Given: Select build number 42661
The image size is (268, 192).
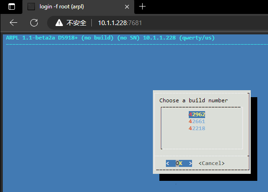Looking at the screenshot, I should click(197, 121).
